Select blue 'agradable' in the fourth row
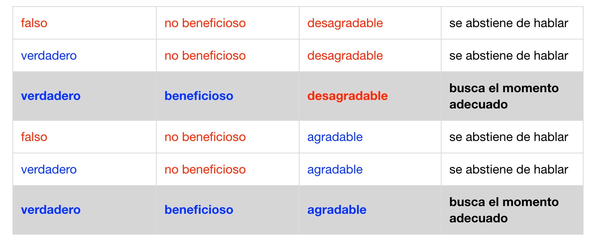This screenshot has width=596, height=244. point(335,137)
